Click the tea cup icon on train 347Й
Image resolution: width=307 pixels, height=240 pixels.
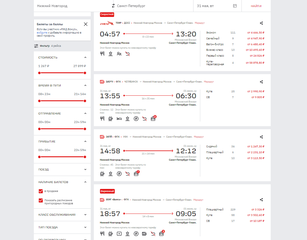(102, 174)
